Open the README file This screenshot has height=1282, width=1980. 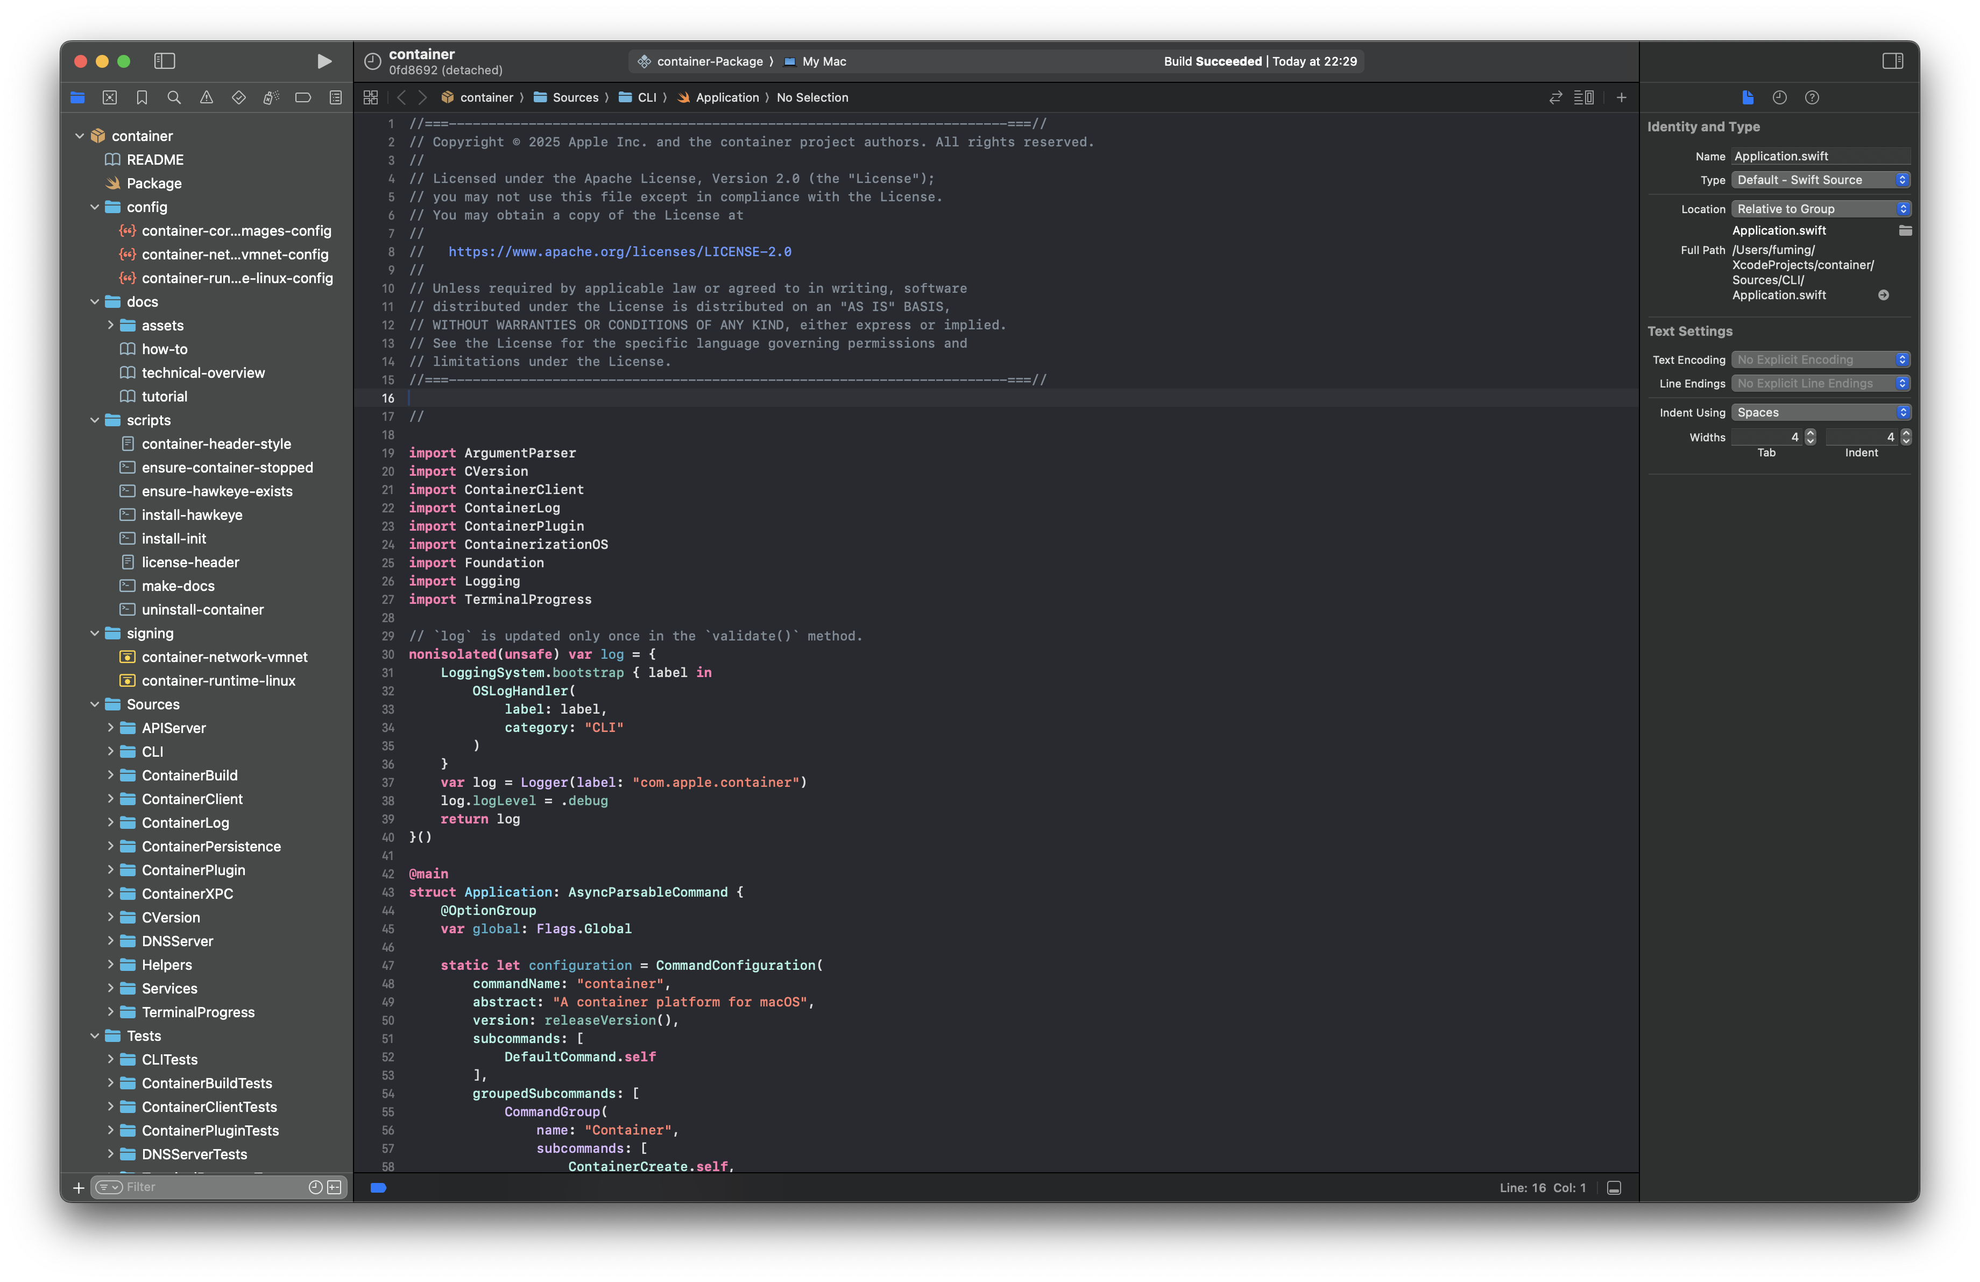click(x=155, y=160)
